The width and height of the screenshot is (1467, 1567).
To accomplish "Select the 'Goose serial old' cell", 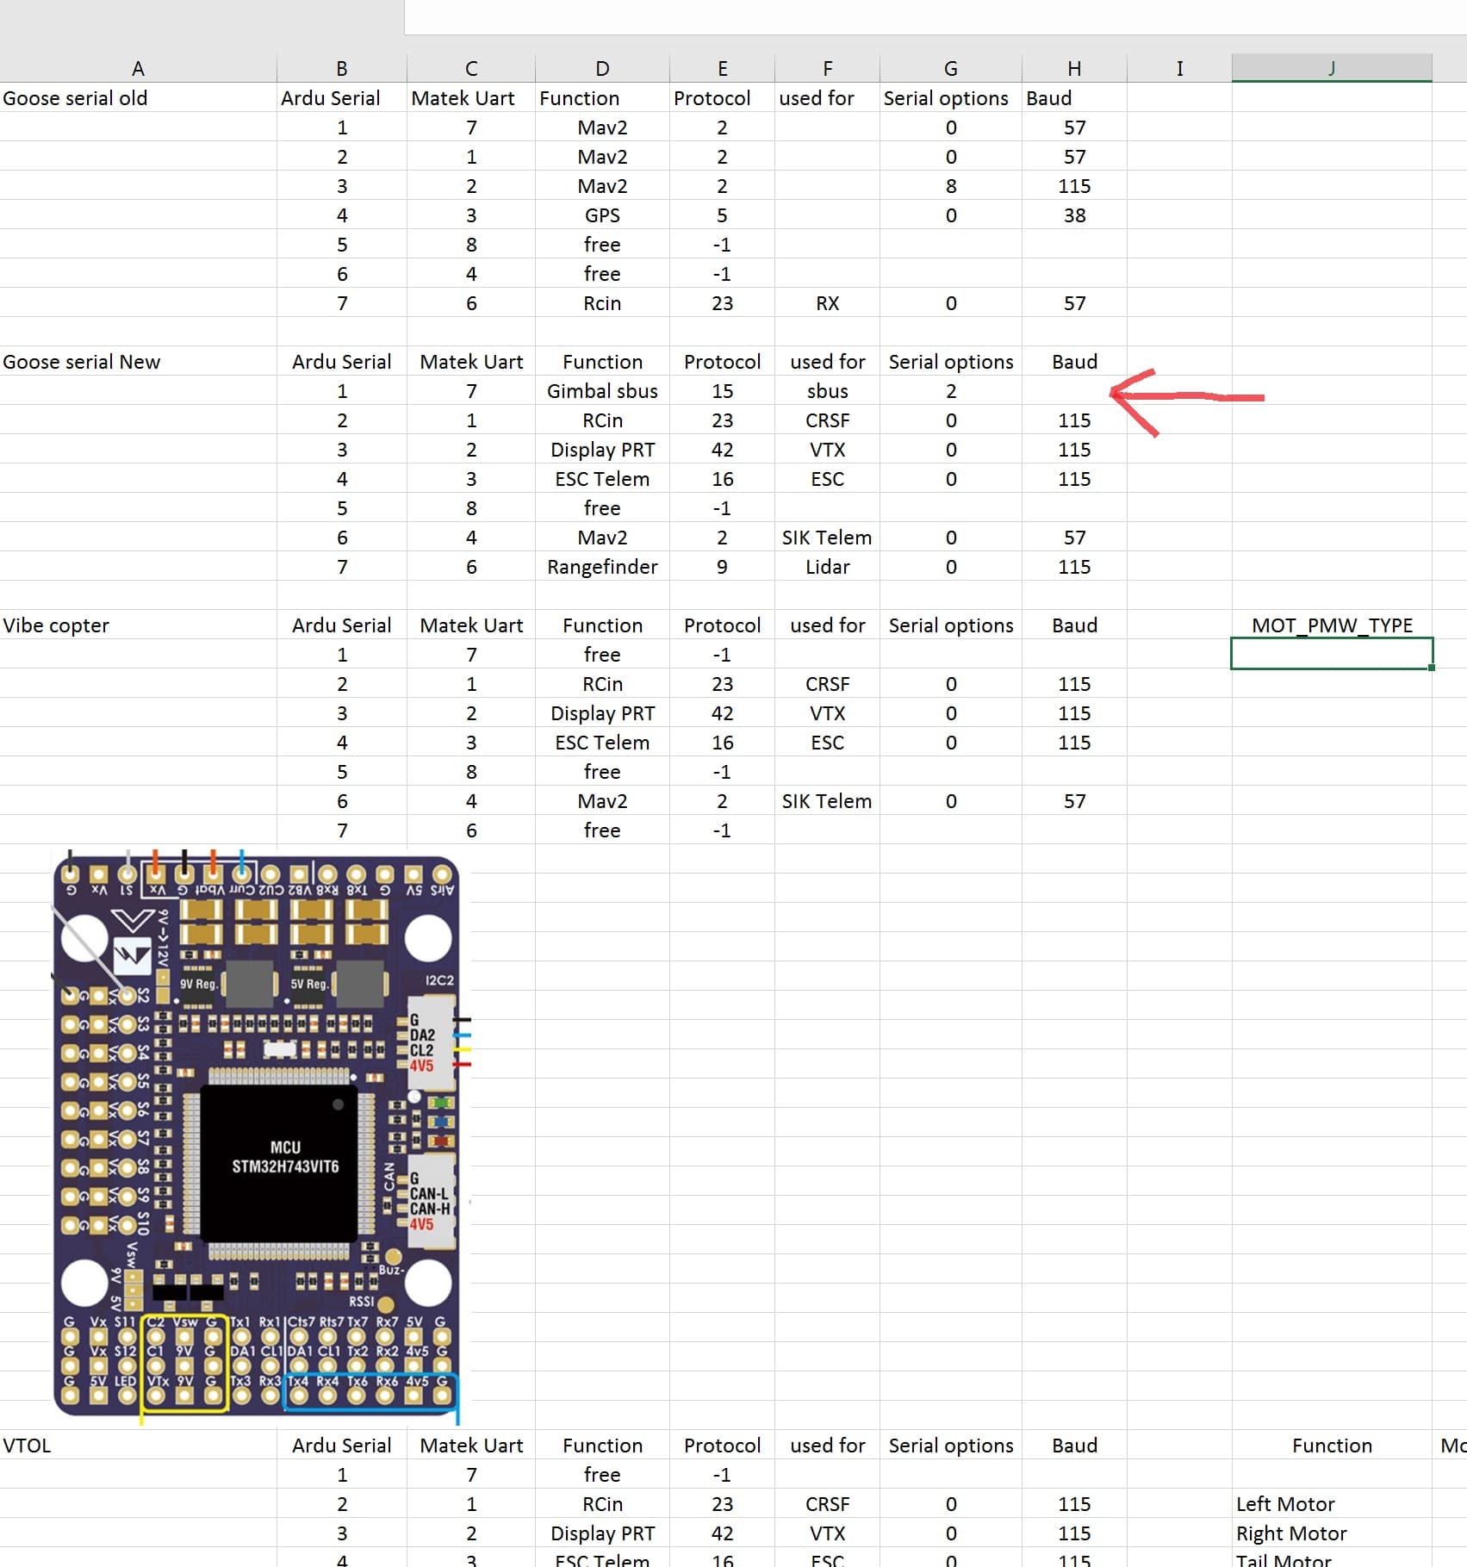I will [x=76, y=98].
